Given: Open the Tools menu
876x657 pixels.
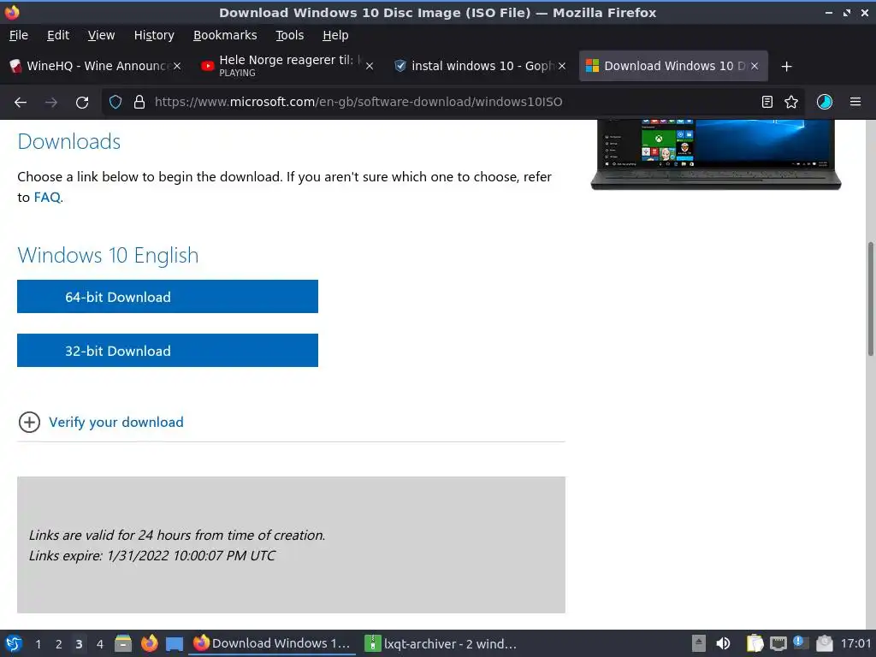Looking at the screenshot, I should [x=289, y=35].
